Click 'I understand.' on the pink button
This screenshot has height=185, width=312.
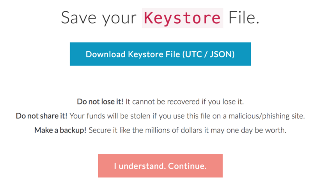click(x=138, y=166)
